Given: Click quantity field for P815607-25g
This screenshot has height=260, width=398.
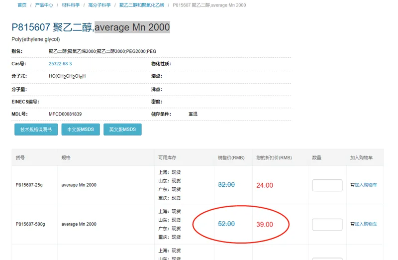Looking at the screenshot, I should point(327,185).
